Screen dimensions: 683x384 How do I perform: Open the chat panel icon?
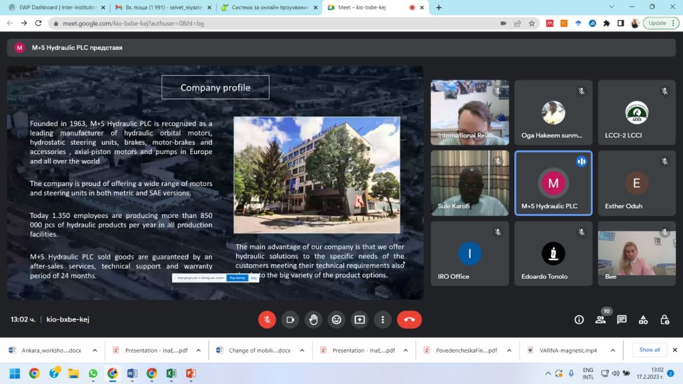(x=622, y=319)
